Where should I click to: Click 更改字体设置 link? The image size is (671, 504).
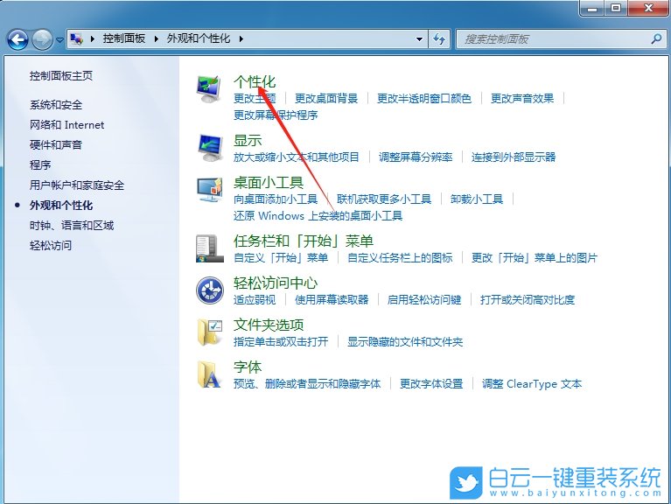point(431,384)
